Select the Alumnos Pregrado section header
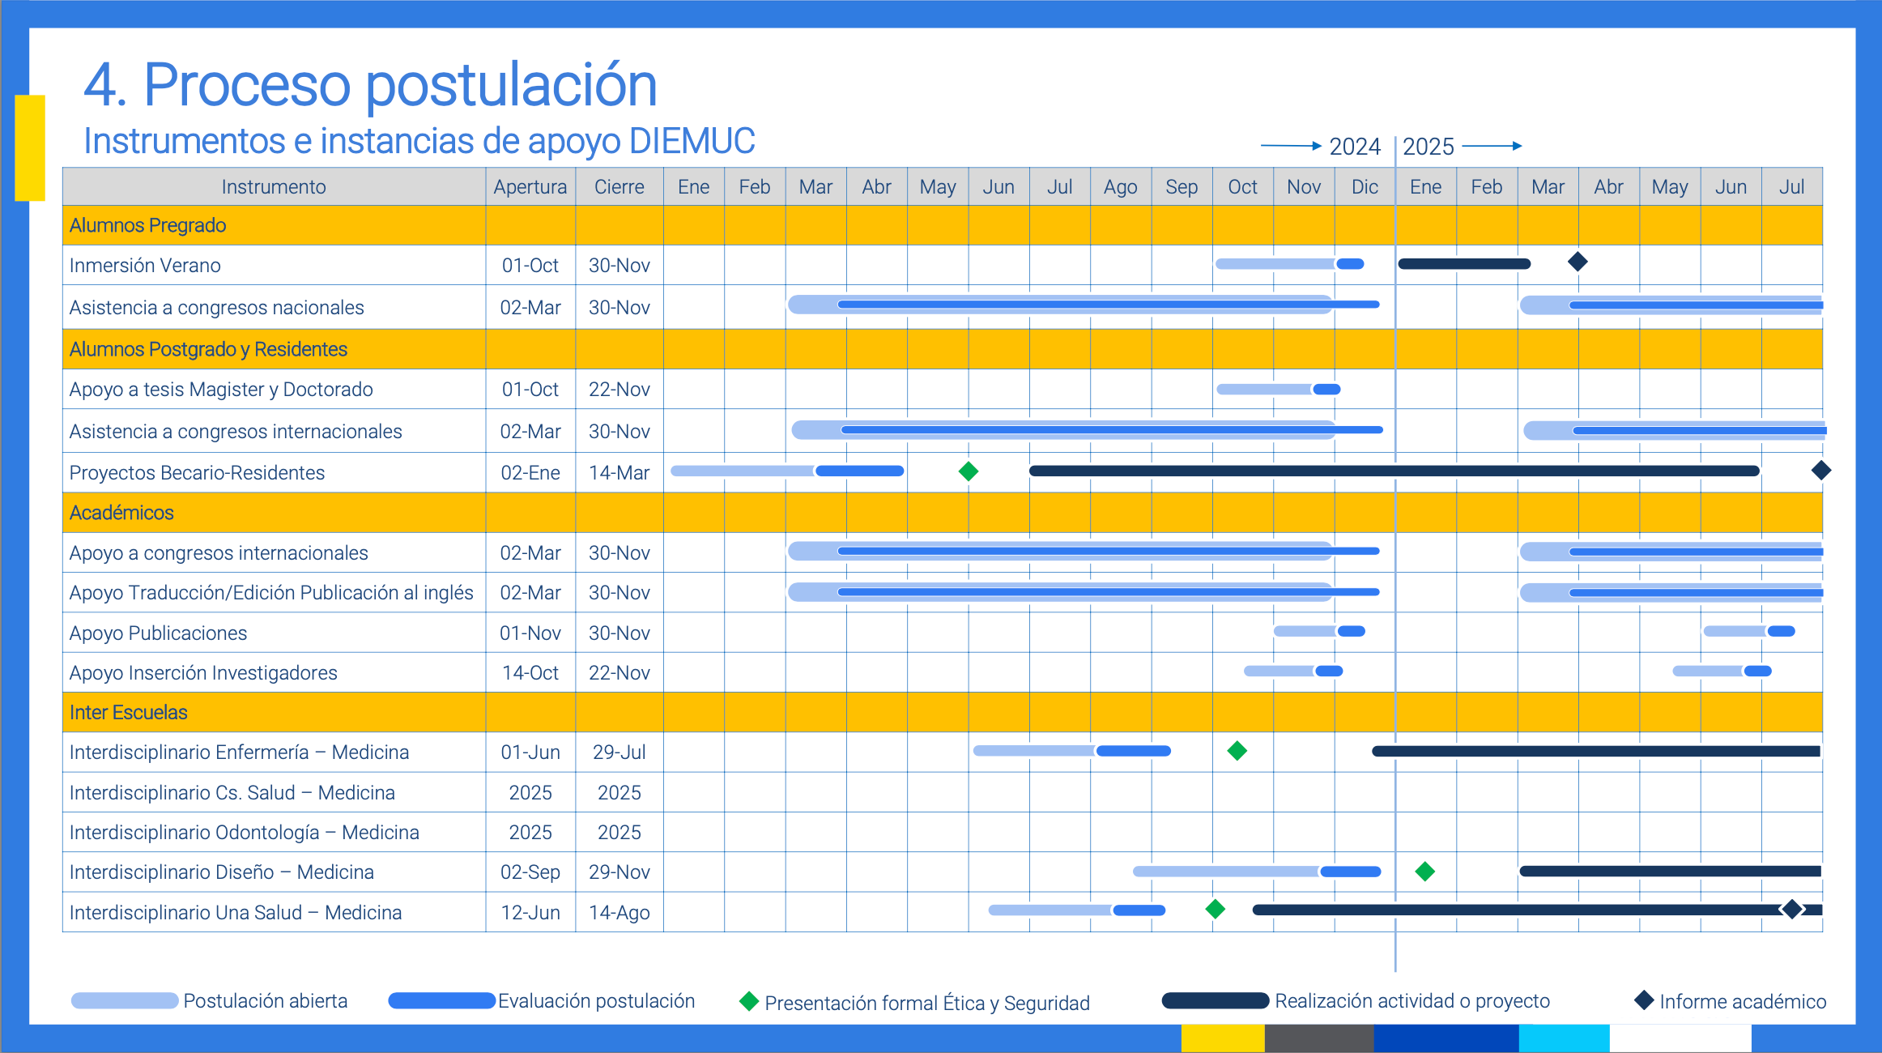The height and width of the screenshot is (1053, 1882). pyautogui.click(x=147, y=225)
